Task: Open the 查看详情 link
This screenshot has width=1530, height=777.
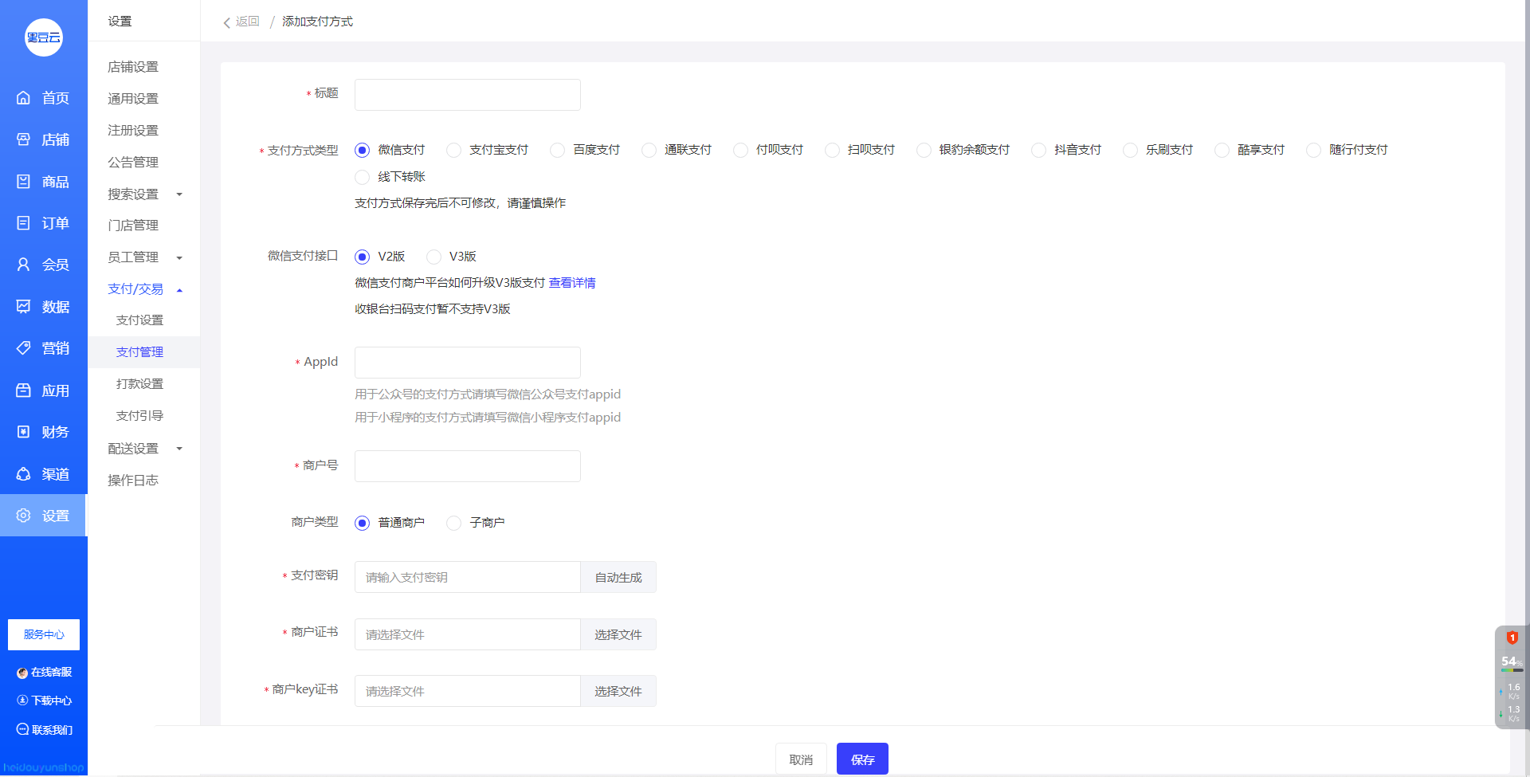Action: [572, 283]
